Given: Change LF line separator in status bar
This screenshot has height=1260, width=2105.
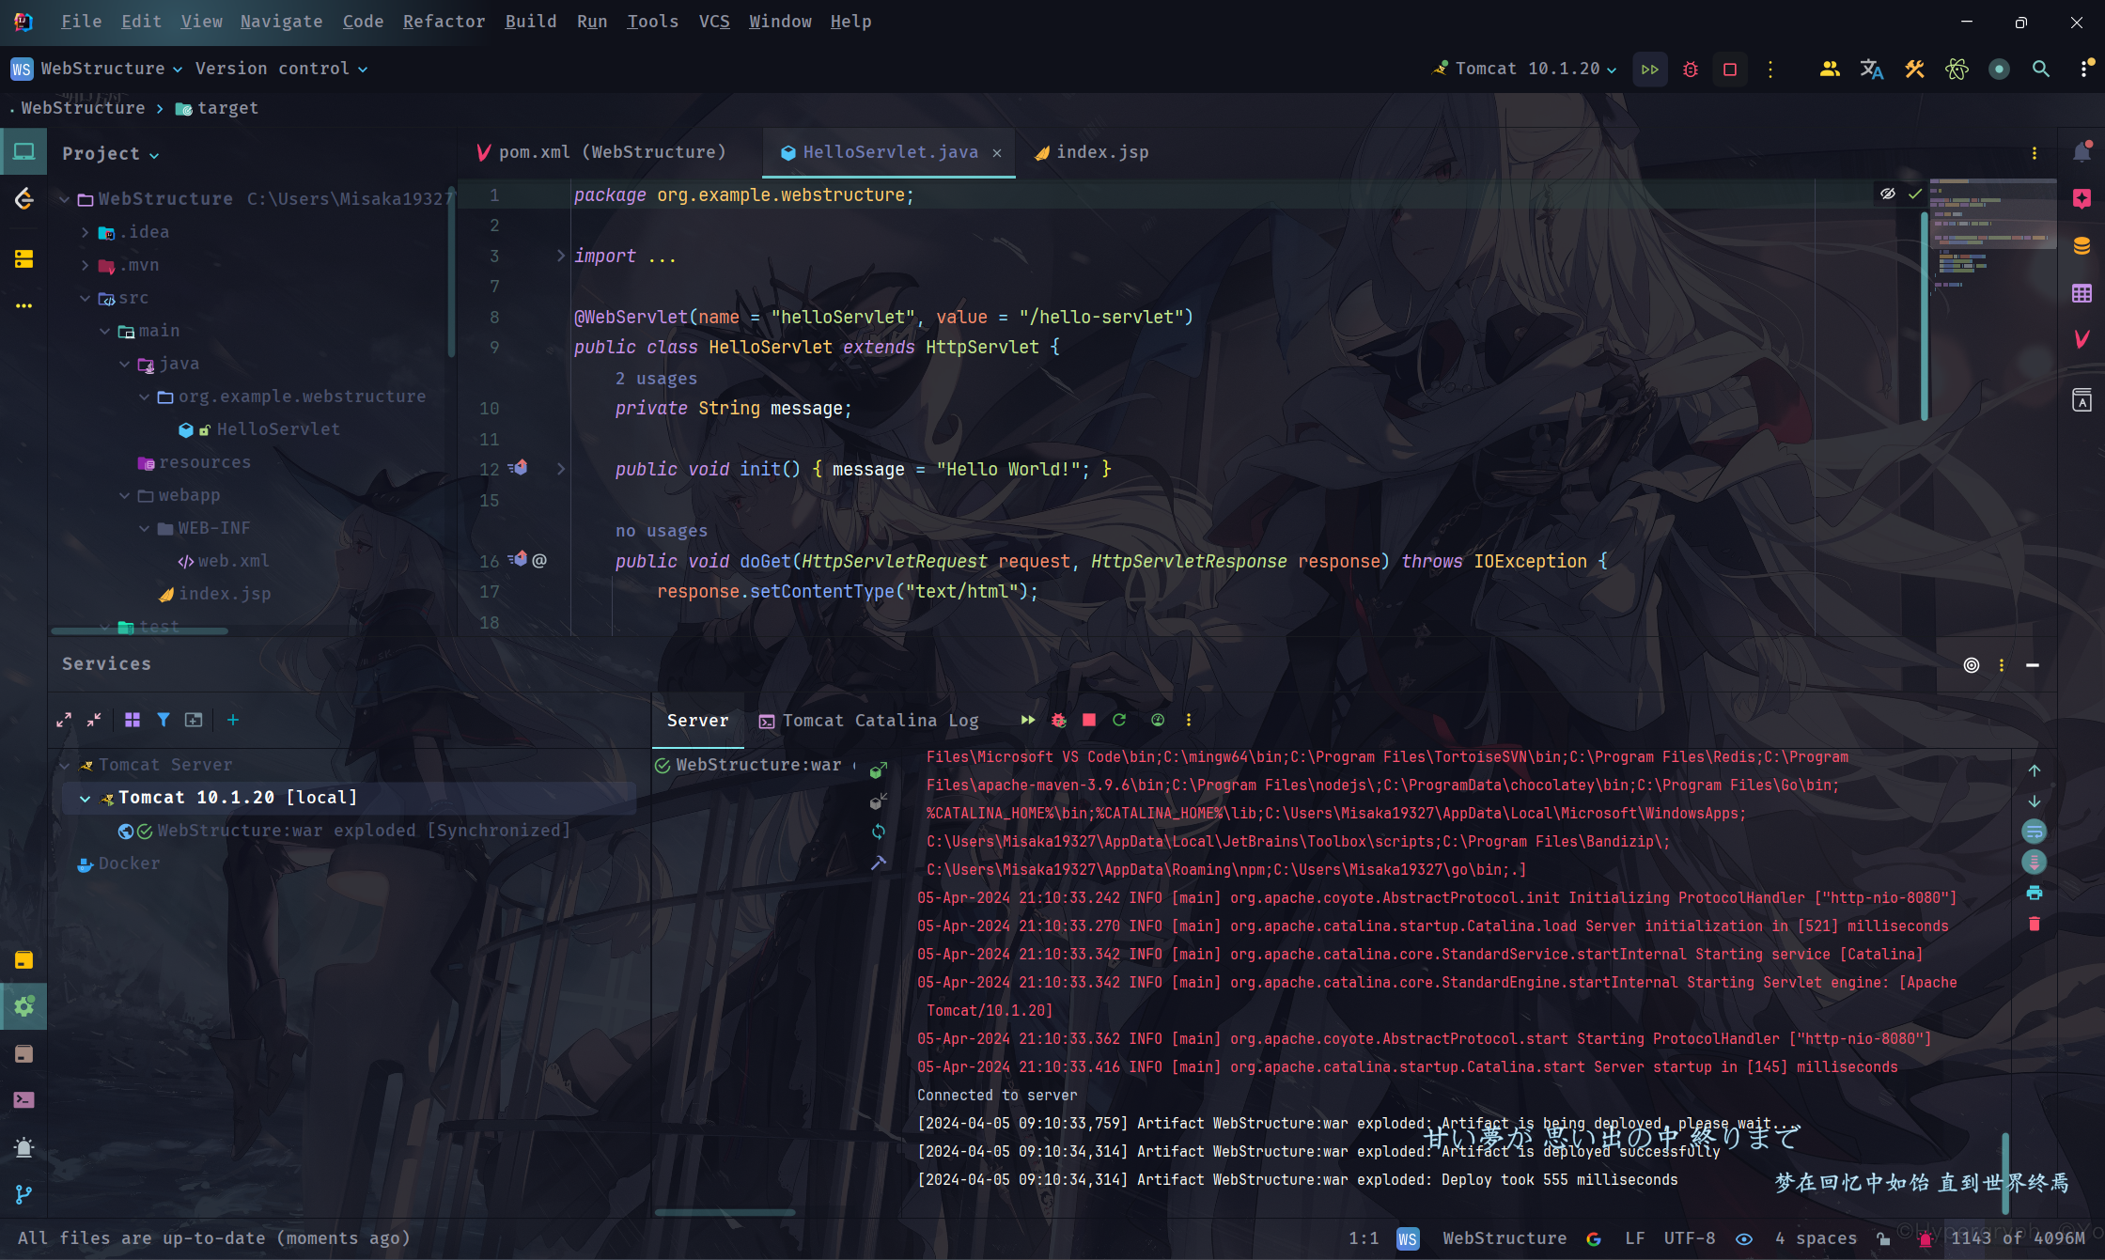Looking at the screenshot, I should click(1634, 1238).
